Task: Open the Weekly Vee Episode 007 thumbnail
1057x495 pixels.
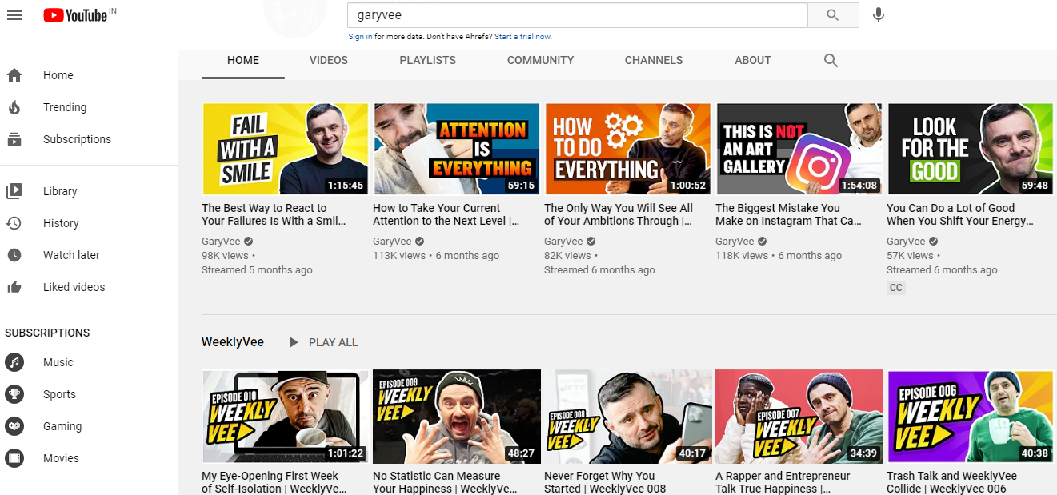Action: click(x=799, y=417)
